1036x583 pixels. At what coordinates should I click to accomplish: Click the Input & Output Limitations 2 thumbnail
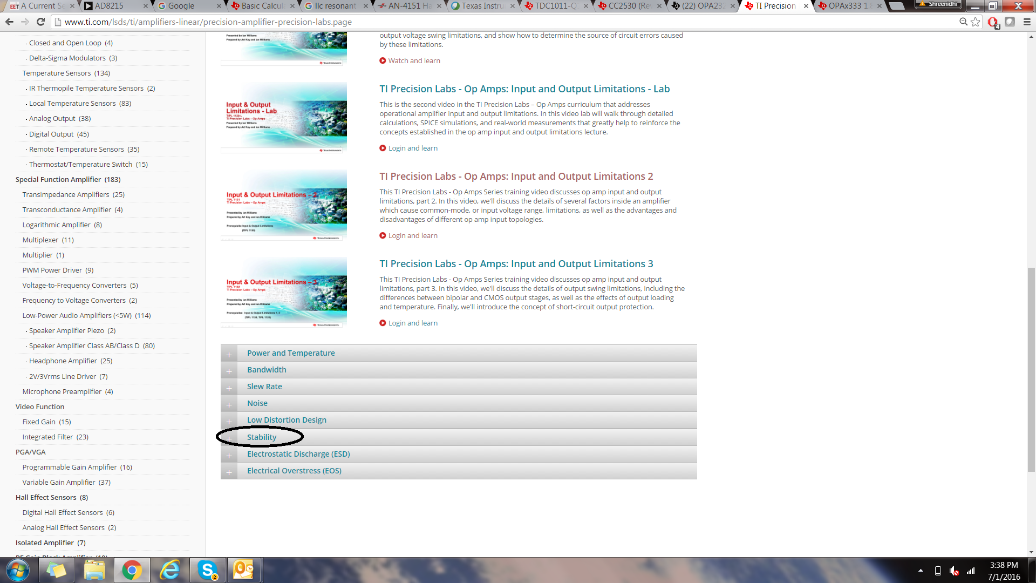coord(284,205)
